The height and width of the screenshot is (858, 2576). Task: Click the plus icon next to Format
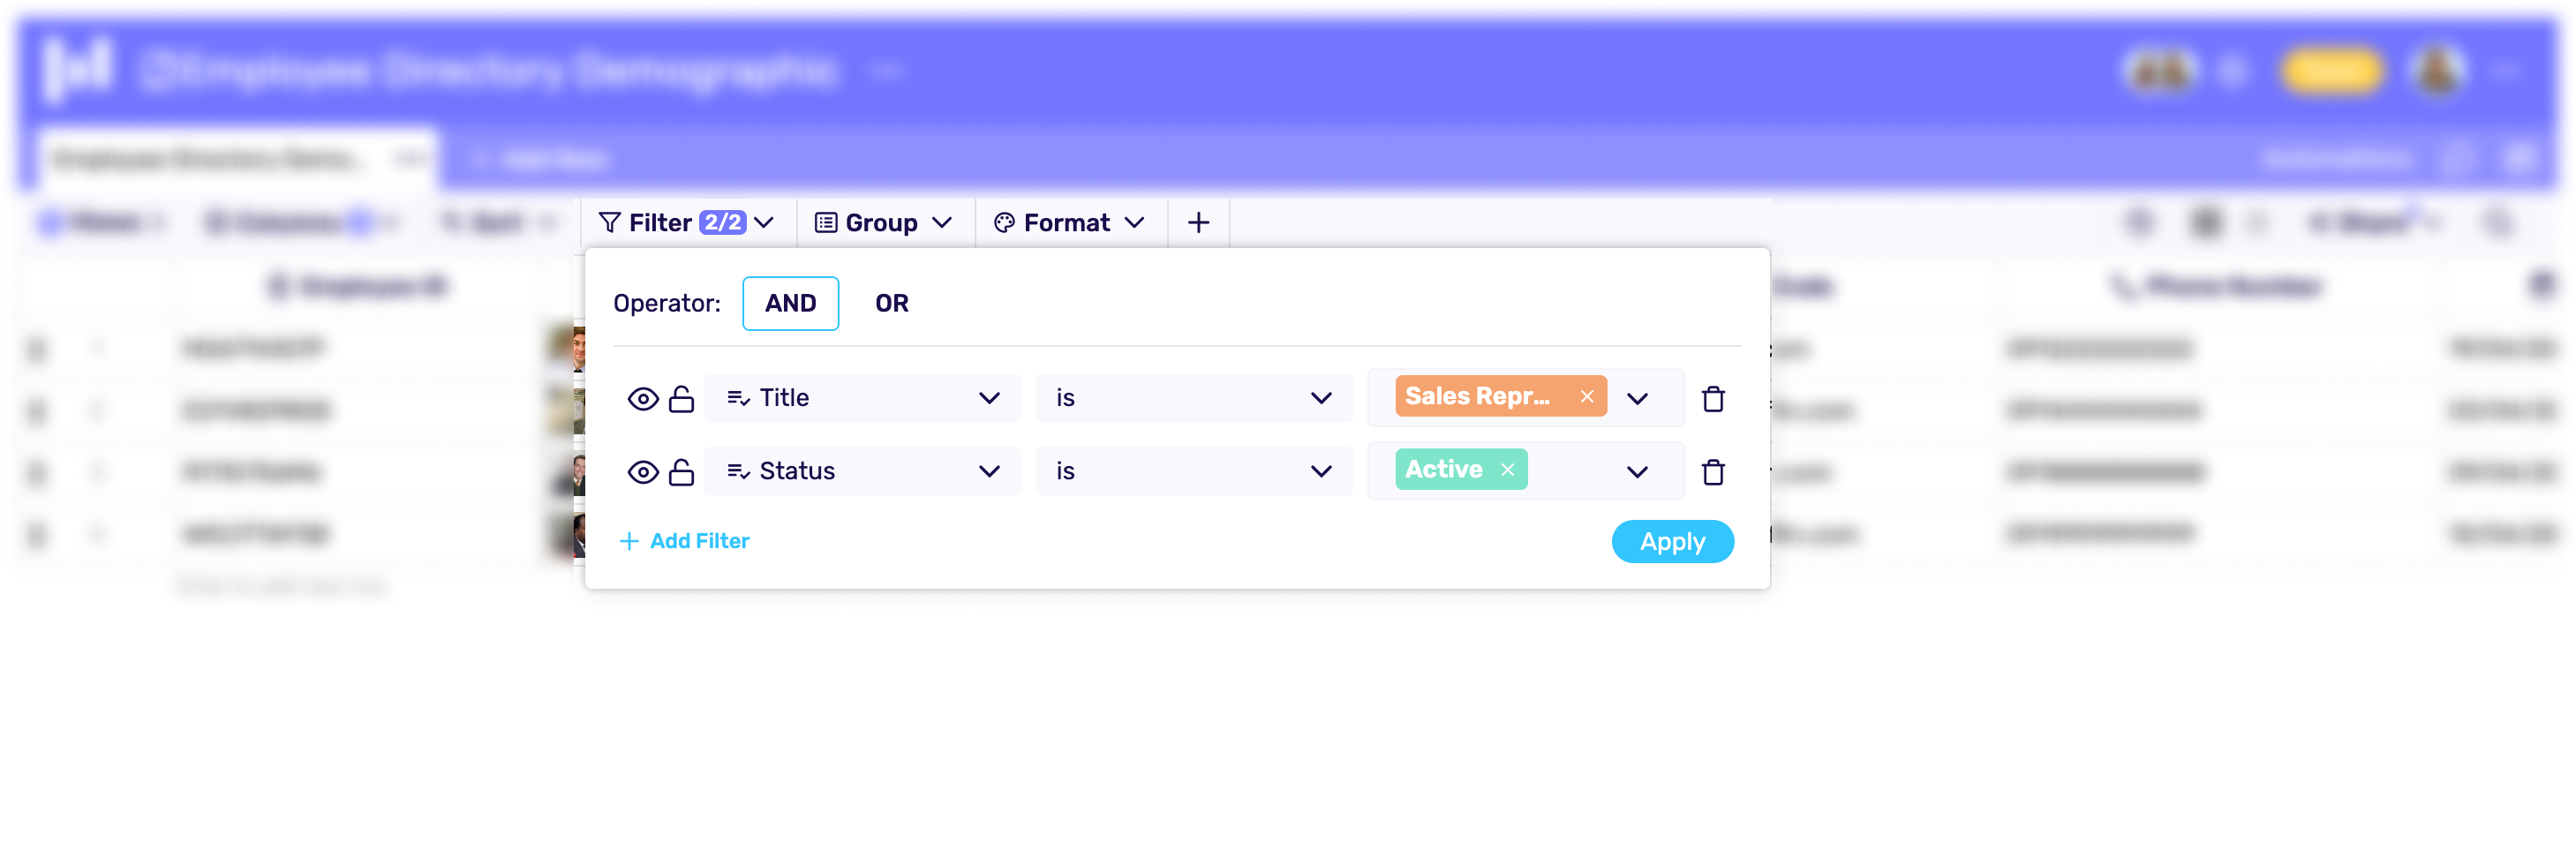coord(1198,222)
